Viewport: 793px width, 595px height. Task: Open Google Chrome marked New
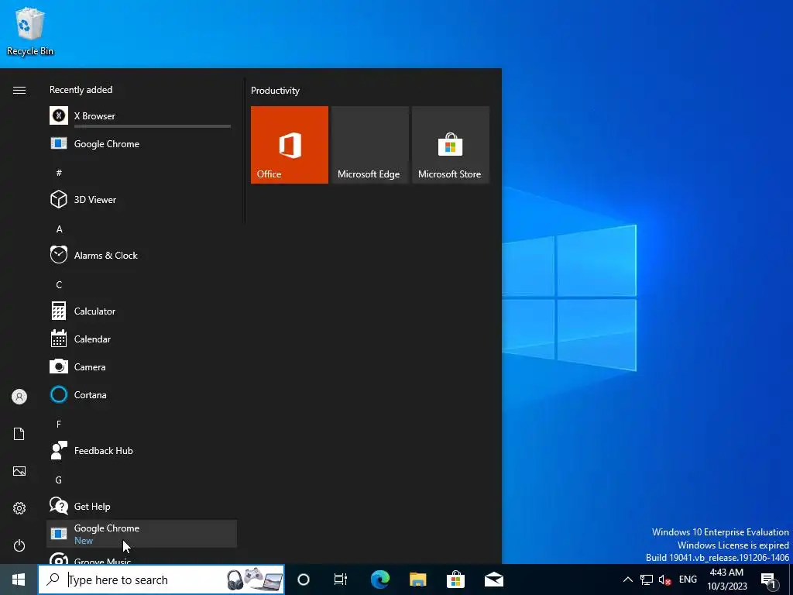(x=141, y=534)
